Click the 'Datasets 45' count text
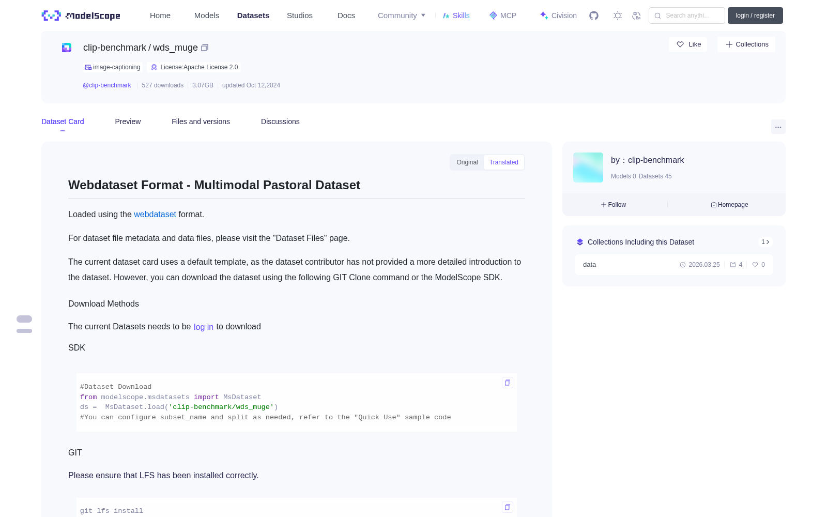This screenshot has width=827, height=517. tap(655, 176)
